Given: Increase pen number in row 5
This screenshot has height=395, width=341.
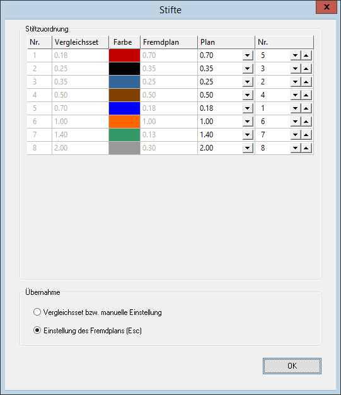Looking at the screenshot, I should click(306, 108).
